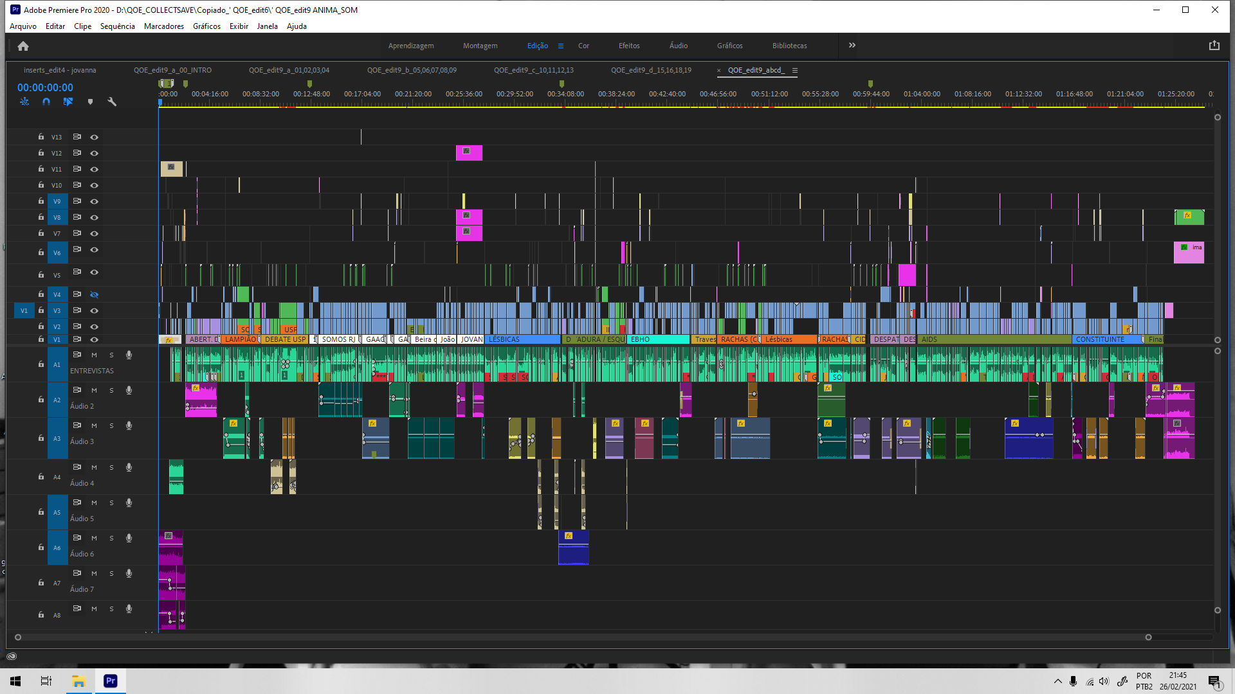This screenshot has height=694, width=1235.
Task: Open the Sequência menu
Action: (x=117, y=26)
